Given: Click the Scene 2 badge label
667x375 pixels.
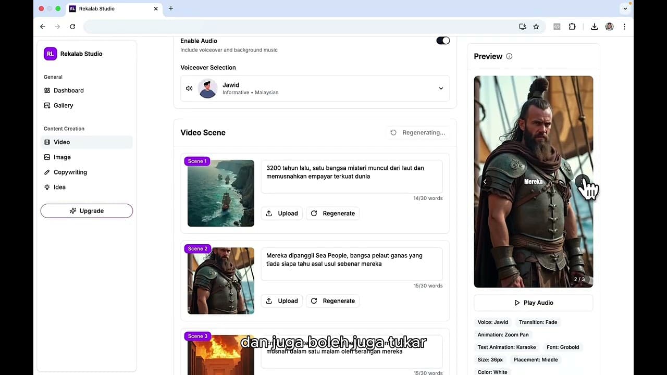Looking at the screenshot, I should [x=197, y=249].
